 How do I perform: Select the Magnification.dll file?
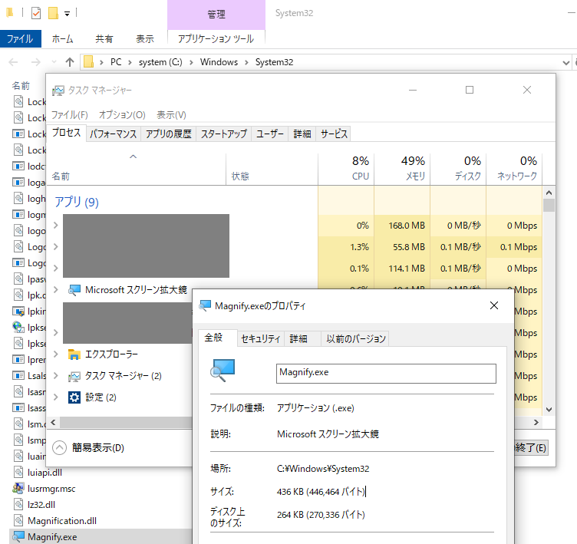[x=61, y=521]
